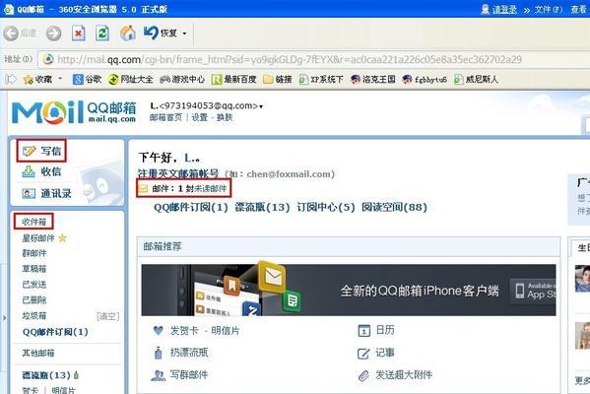Click the 记事 notes pencil icon
Viewport: 590px width, 394px height.
tap(363, 354)
